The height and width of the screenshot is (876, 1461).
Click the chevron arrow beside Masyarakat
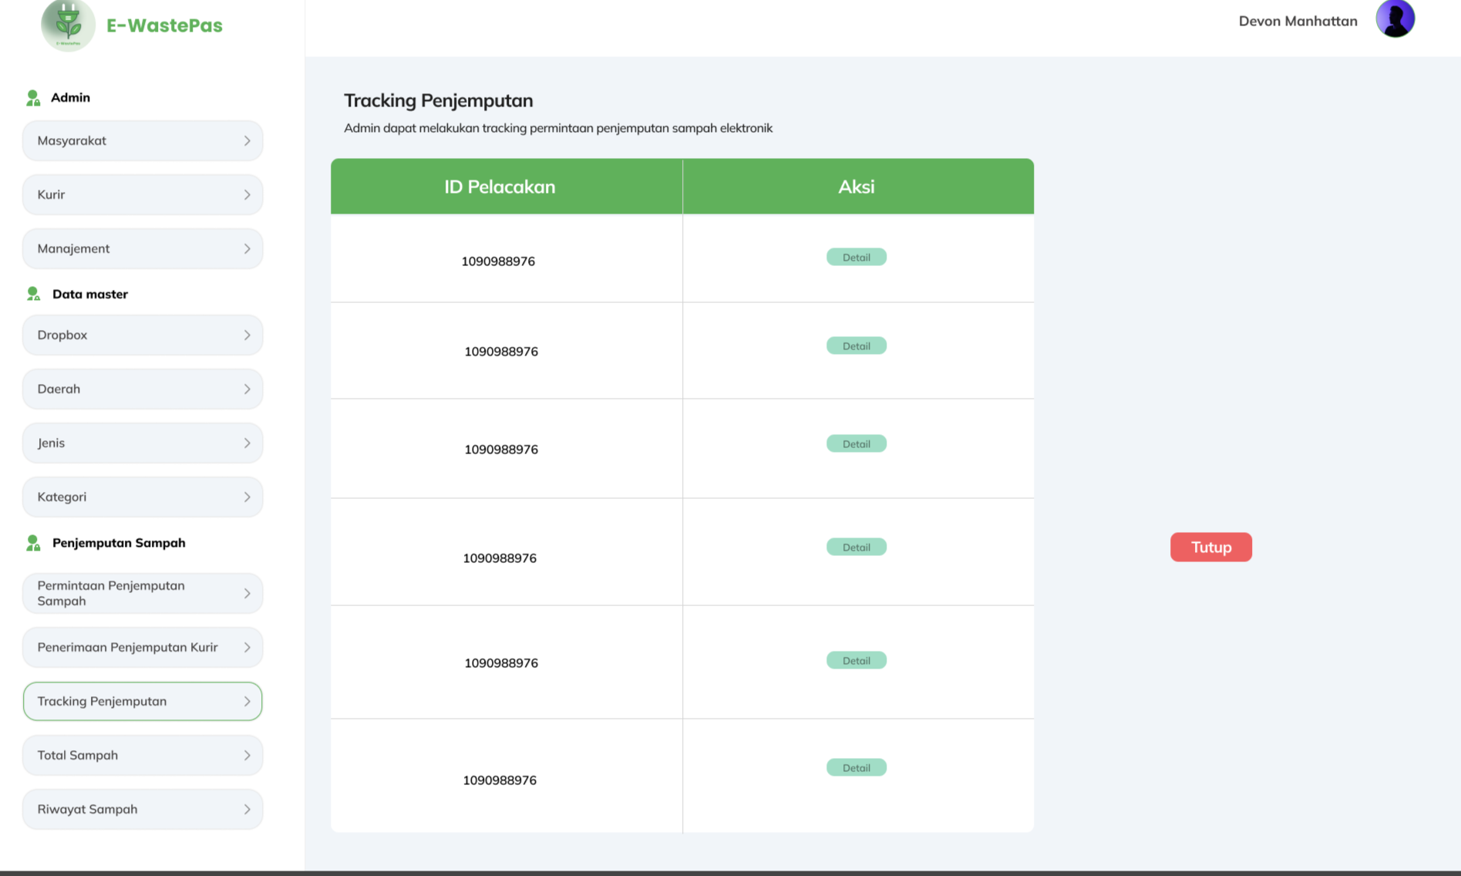247,141
